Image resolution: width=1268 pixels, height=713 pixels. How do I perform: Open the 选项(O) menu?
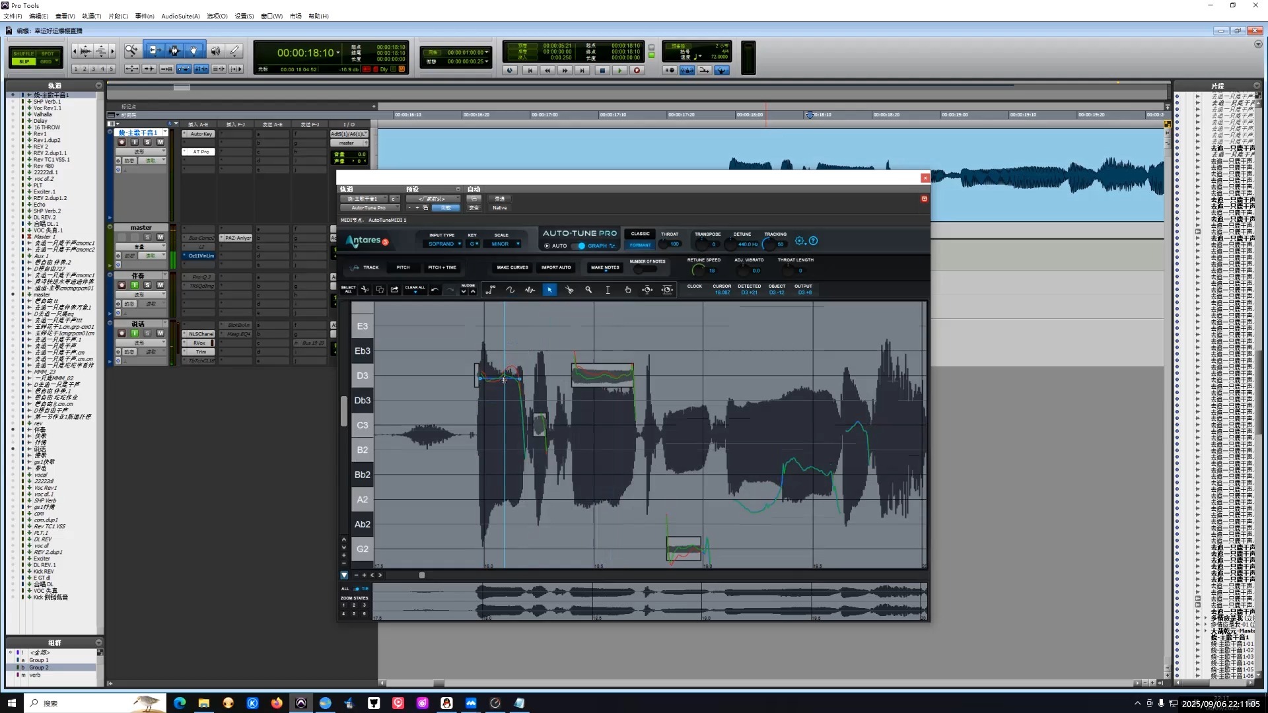217,16
